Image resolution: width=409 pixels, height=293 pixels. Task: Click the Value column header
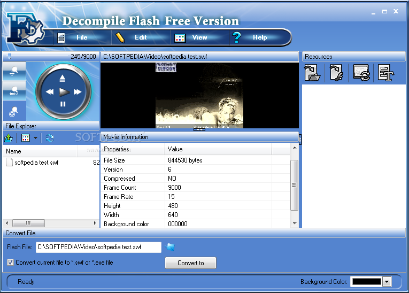point(218,149)
